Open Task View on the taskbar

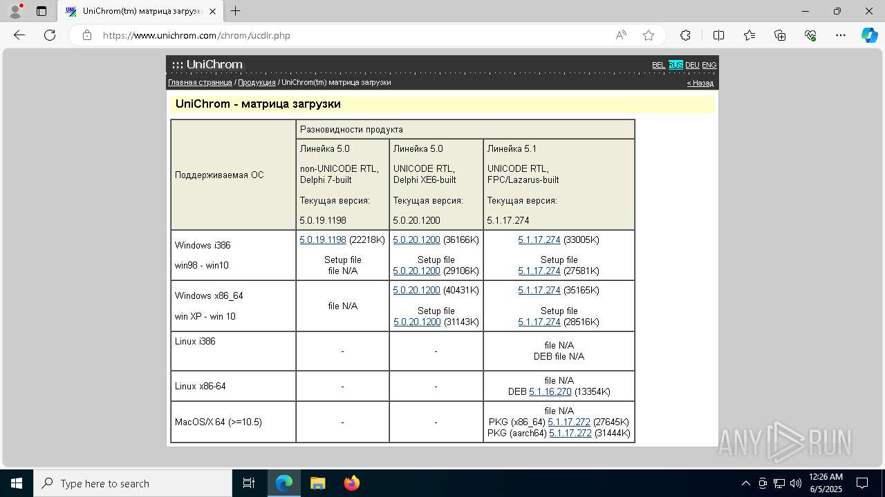(x=249, y=483)
